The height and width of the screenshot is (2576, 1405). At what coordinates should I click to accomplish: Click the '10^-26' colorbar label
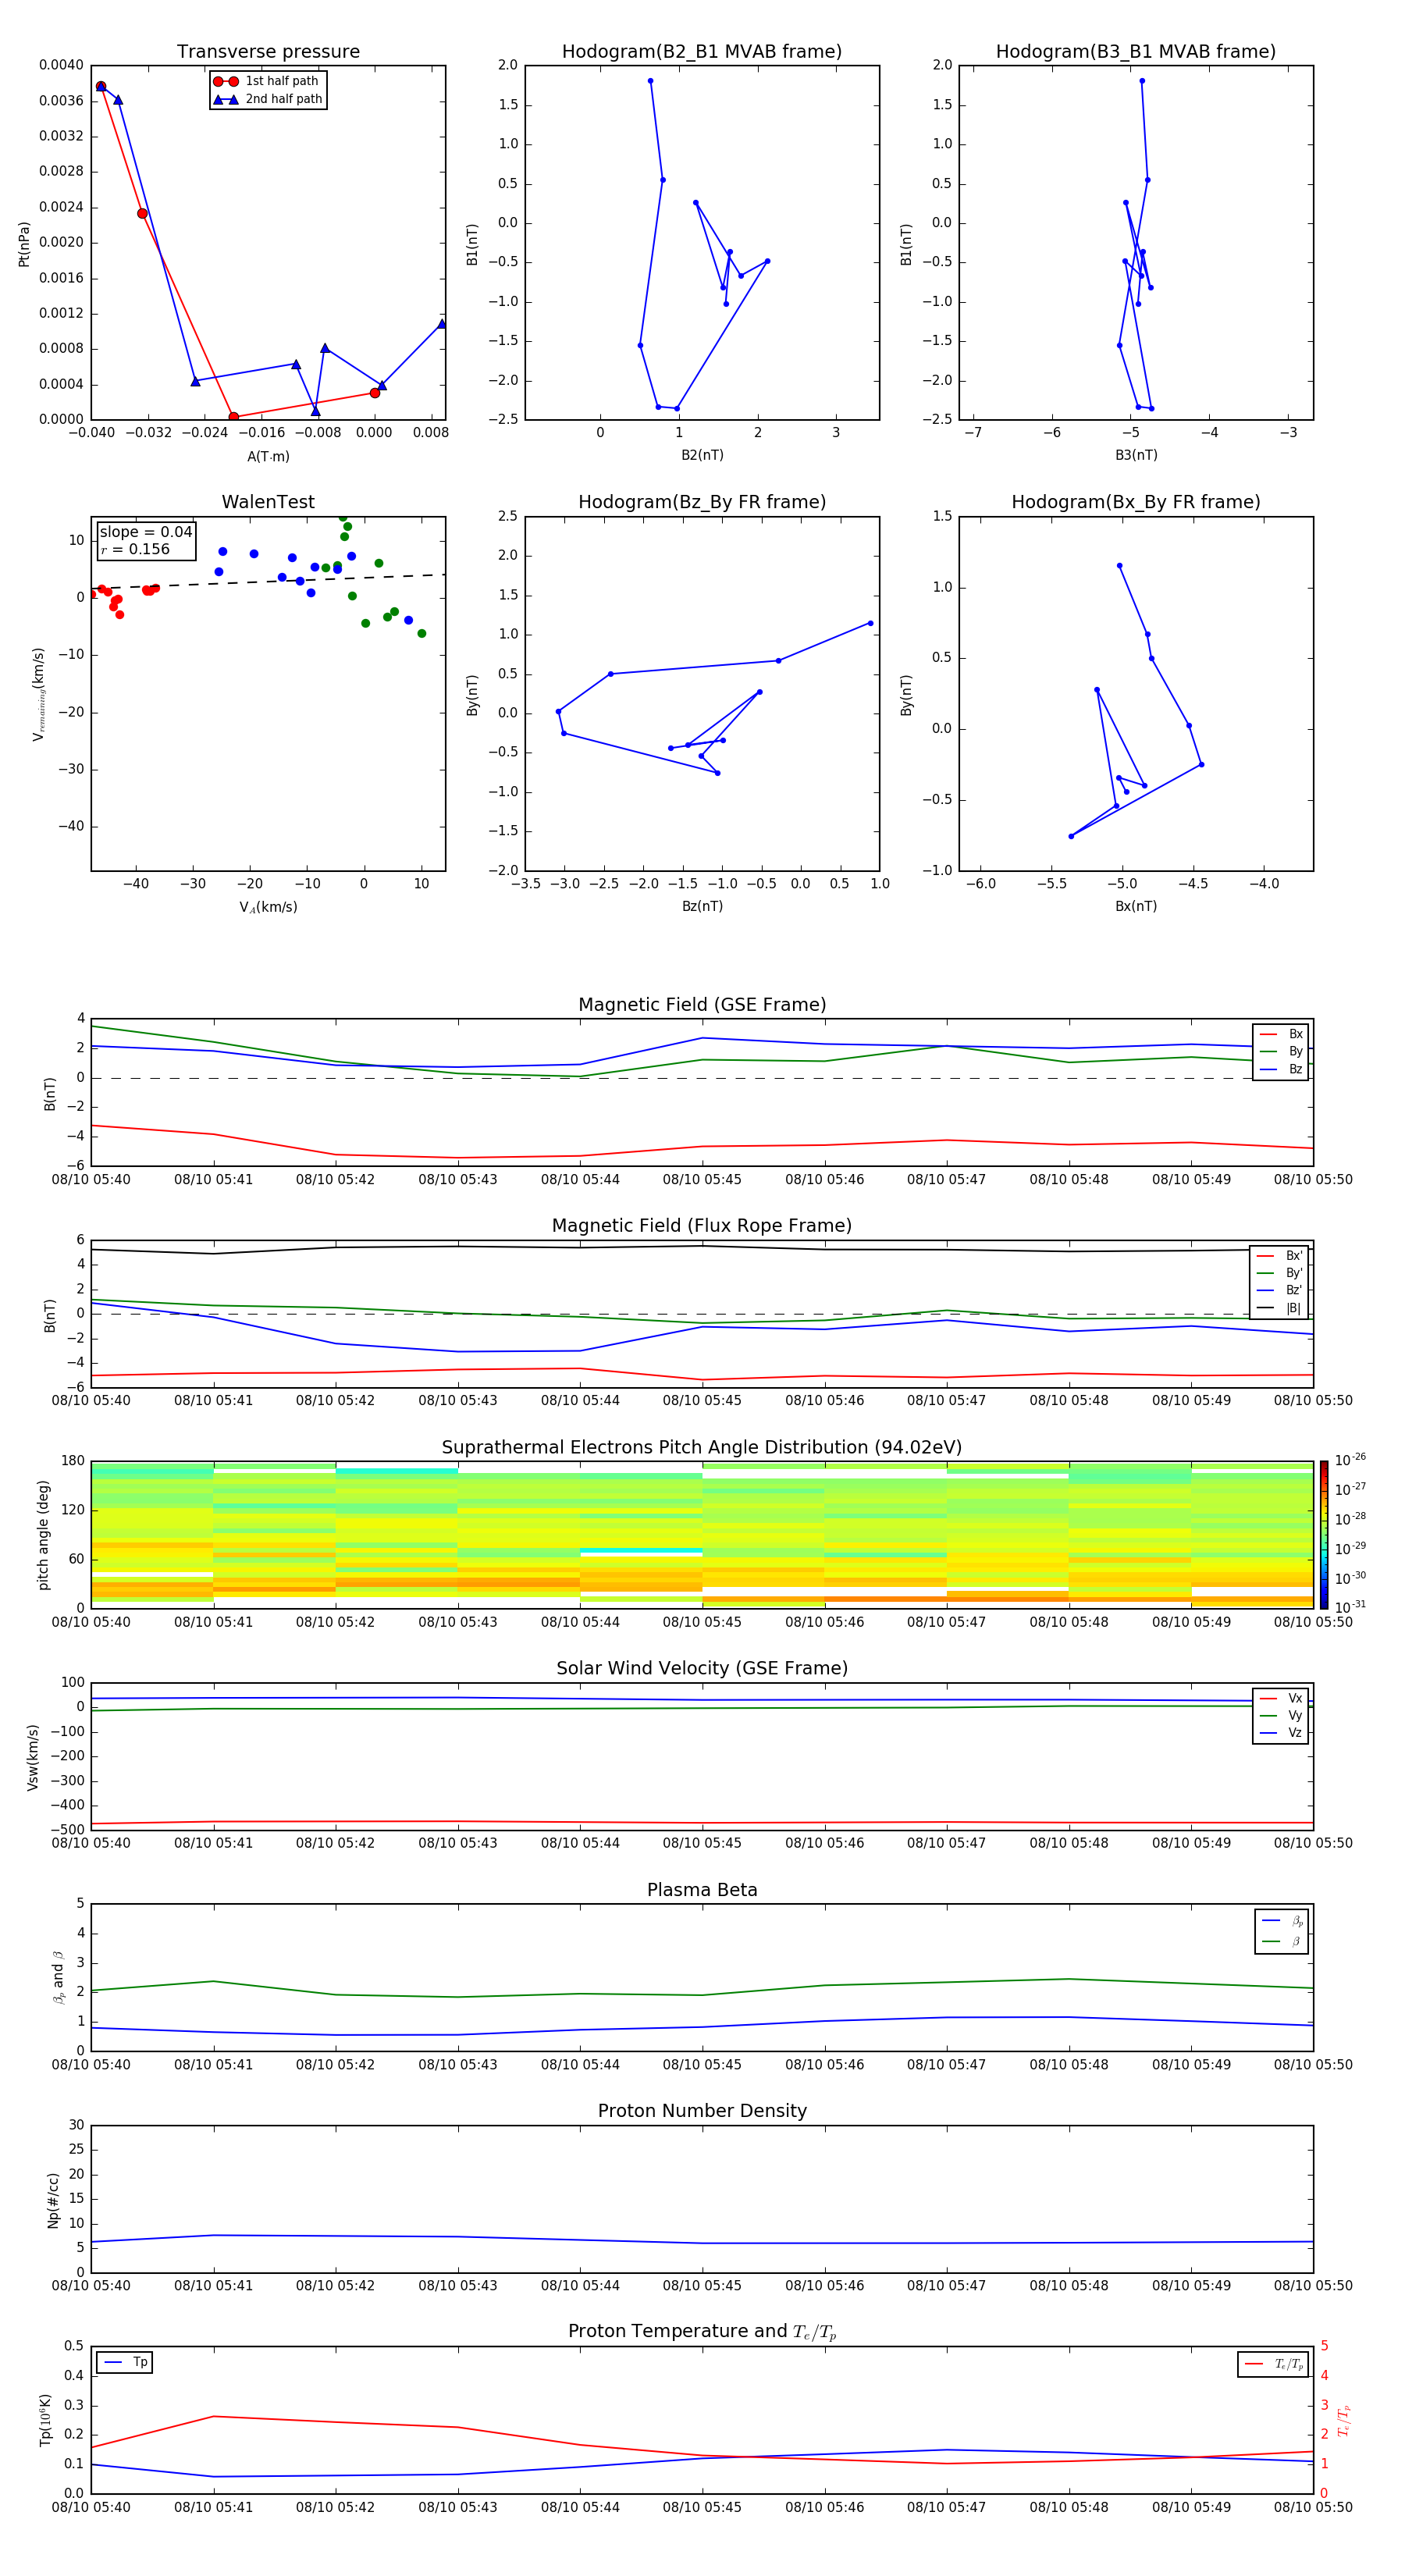1350,1460
